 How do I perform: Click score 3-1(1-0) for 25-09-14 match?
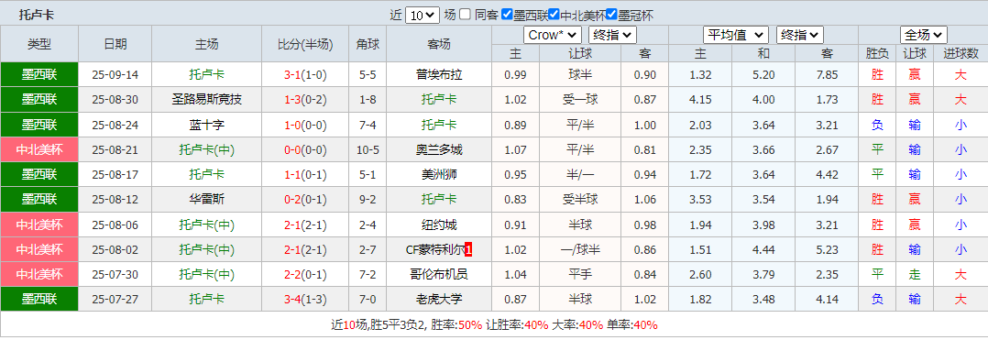(x=305, y=75)
